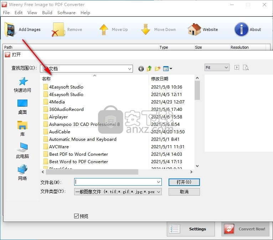
Task: Select 桌面 desktop icon in sidebar
Action: click(22, 103)
